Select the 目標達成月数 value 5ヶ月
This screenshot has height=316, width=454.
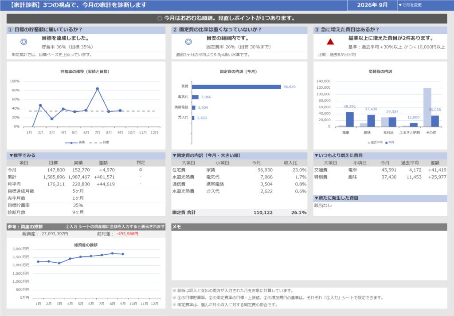pyautogui.click(x=78, y=191)
